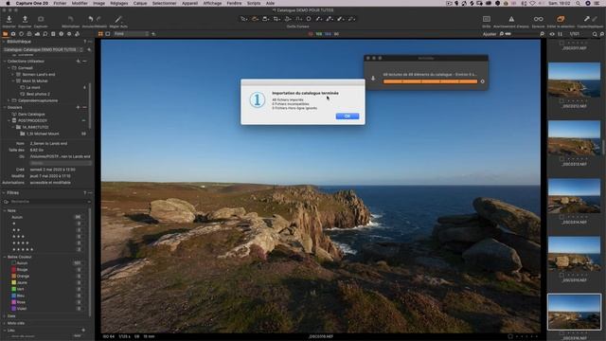Select the Loupe cursor tool
606x341 pixels.
[x=265, y=19]
